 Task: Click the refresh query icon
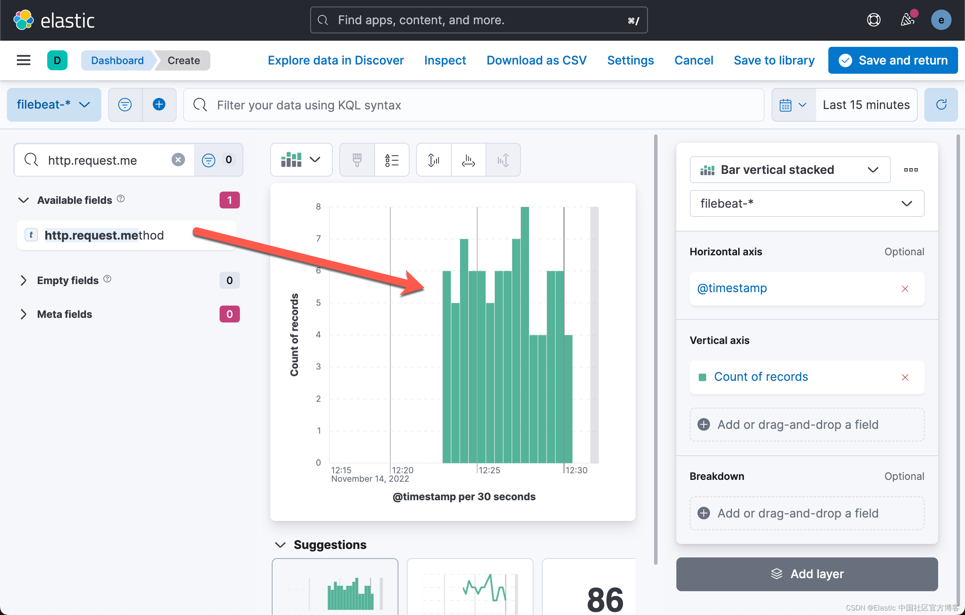tap(940, 105)
